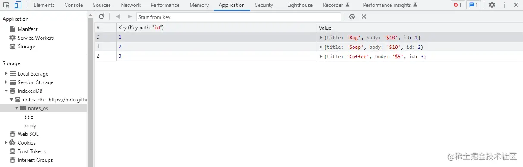Screen dimensions: 523x167
Task: Activate the inspect element picker icon
Action: 6,5
